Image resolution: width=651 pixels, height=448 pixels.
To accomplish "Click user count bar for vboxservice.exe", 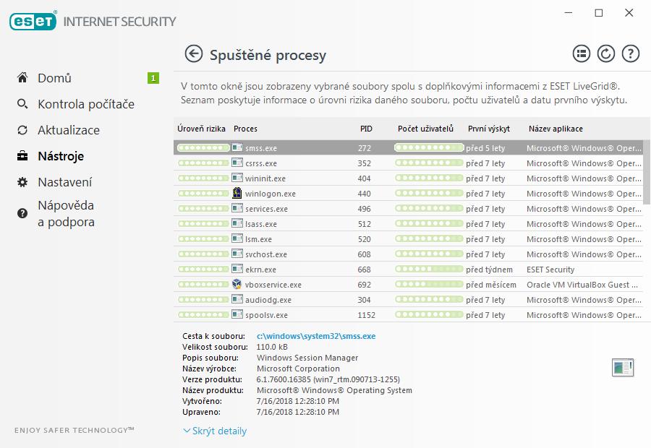I will pyautogui.click(x=429, y=285).
